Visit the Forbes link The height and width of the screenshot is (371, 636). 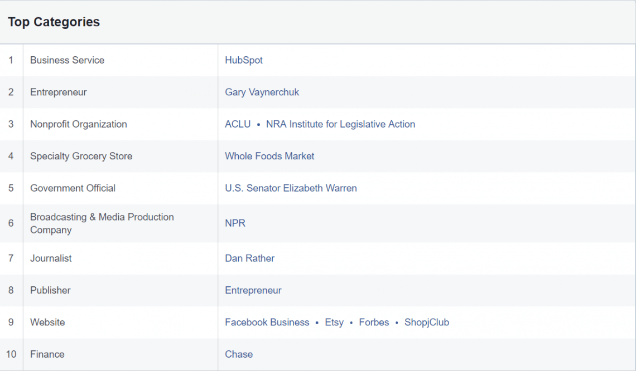click(x=374, y=322)
